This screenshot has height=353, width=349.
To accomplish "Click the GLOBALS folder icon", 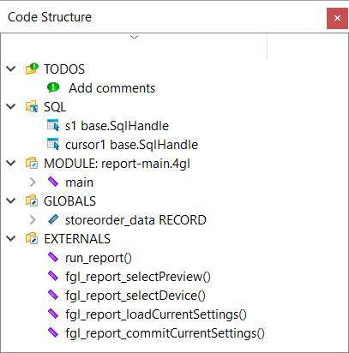I will (32, 200).
